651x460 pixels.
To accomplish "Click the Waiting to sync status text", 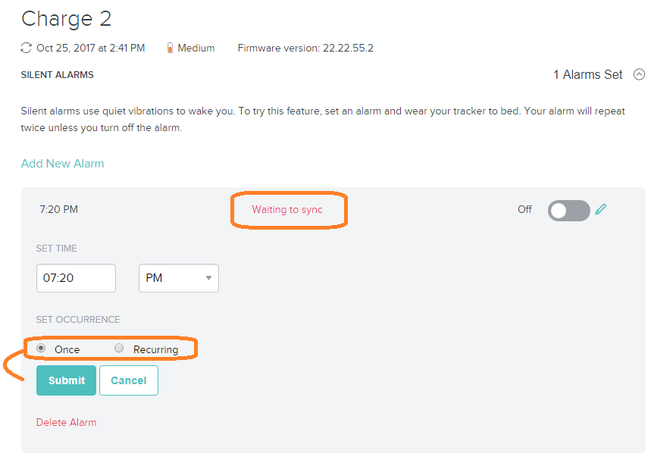I will [287, 210].
